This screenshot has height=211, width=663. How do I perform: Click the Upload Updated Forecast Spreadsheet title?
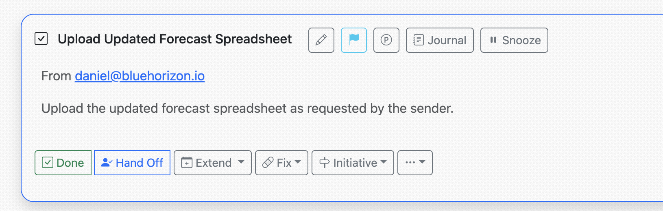coord(174,39)
